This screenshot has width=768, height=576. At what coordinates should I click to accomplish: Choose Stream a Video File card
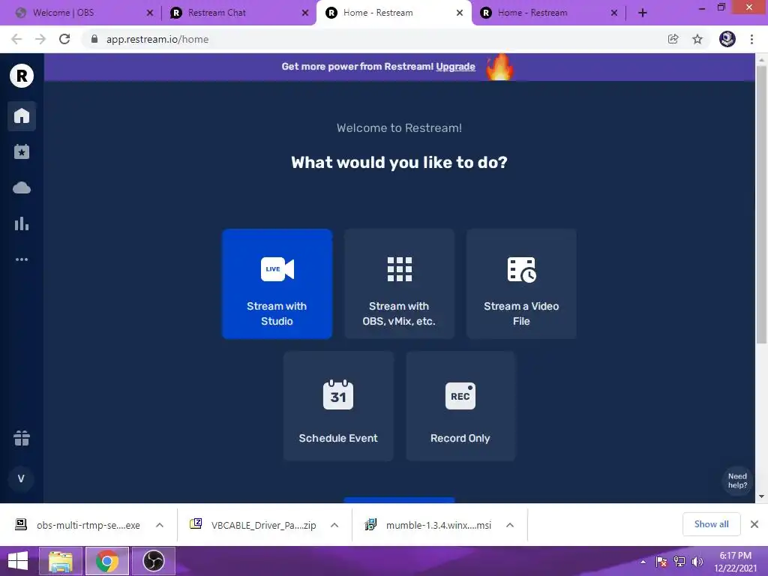[521, 284]
